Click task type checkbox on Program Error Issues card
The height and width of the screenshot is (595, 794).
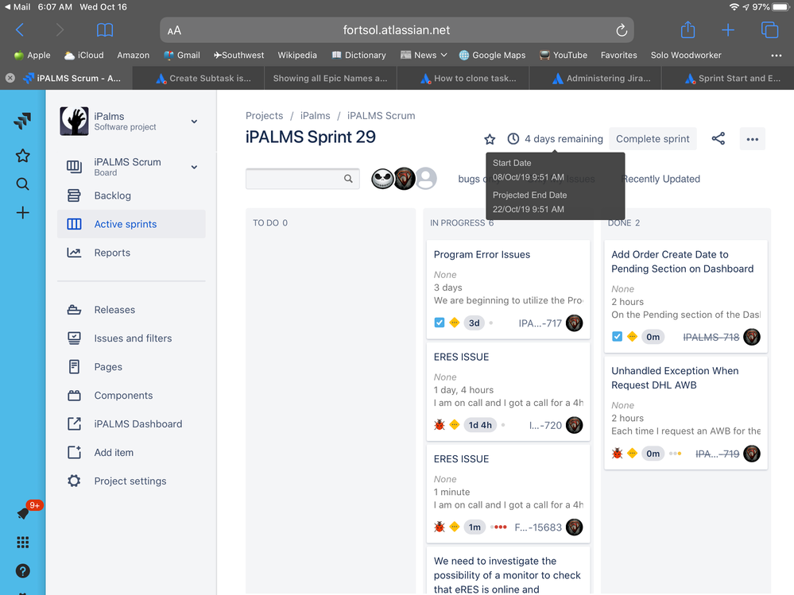(440, 323)
